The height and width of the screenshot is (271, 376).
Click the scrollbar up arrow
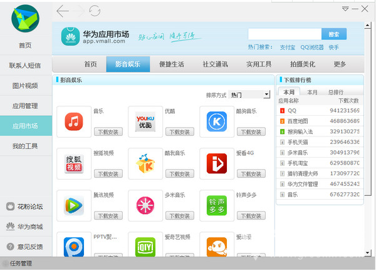tap(368, 25)
